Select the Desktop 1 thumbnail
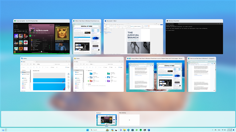The width and height of the screenshot is (236, 132). (106, 120)
